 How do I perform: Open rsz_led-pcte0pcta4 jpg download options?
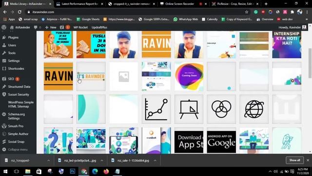(x=102, y=160)
